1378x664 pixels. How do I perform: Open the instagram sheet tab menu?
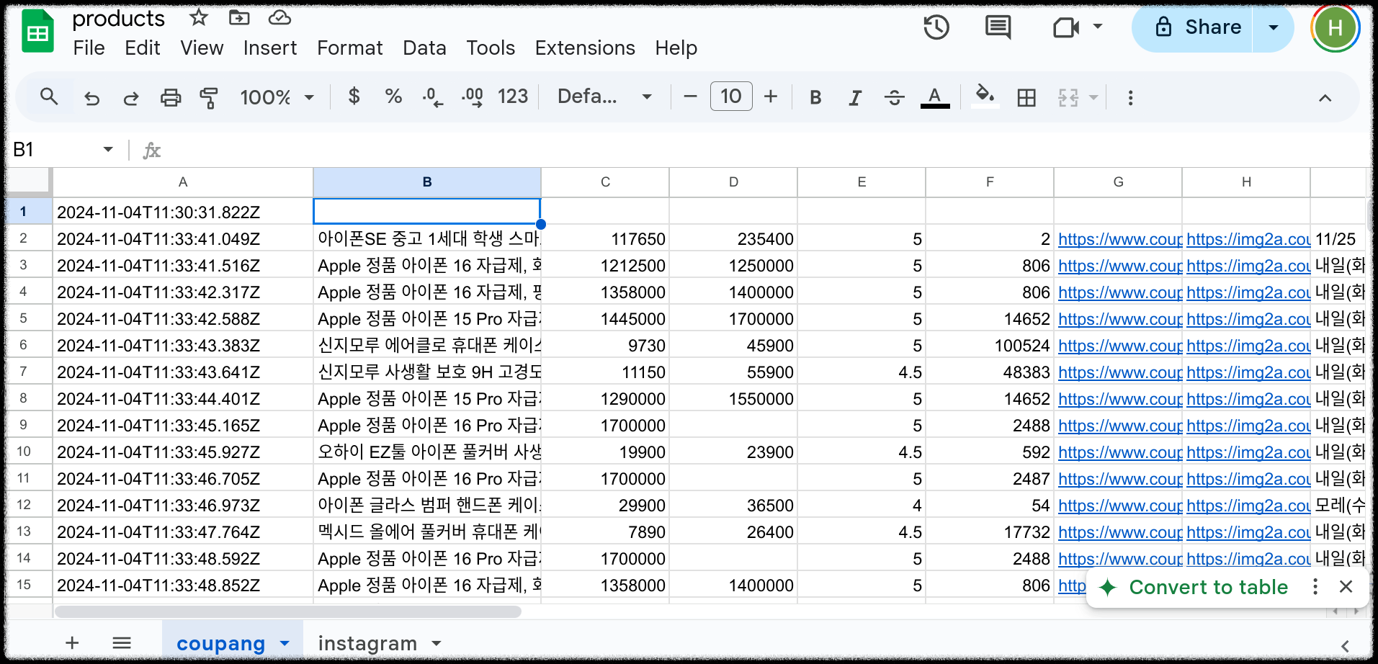(x=437, y=643)
